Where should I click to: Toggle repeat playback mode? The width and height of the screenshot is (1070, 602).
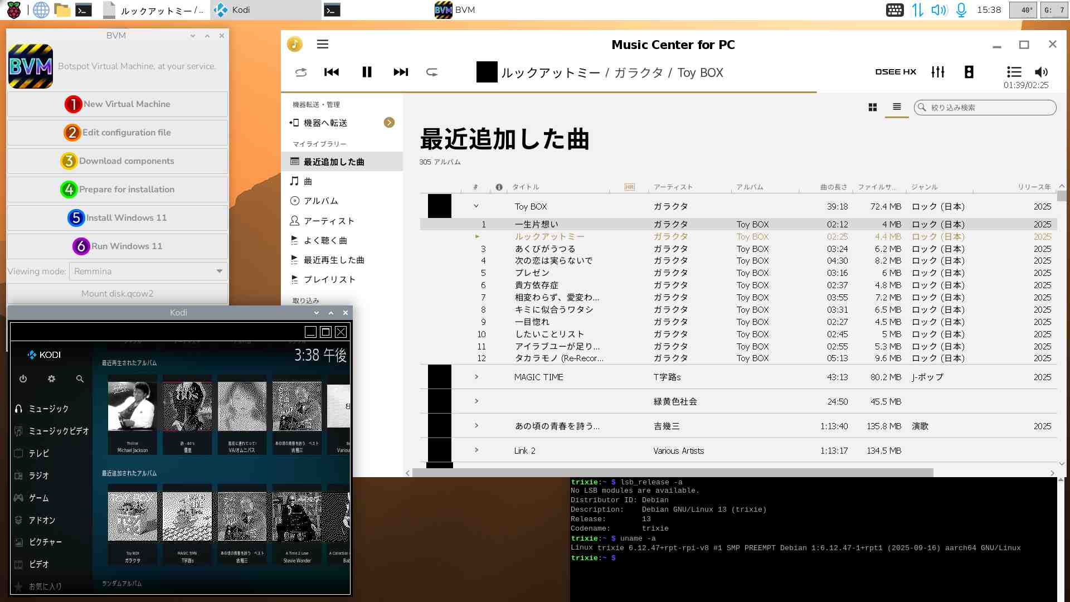(x=432, y=72)
